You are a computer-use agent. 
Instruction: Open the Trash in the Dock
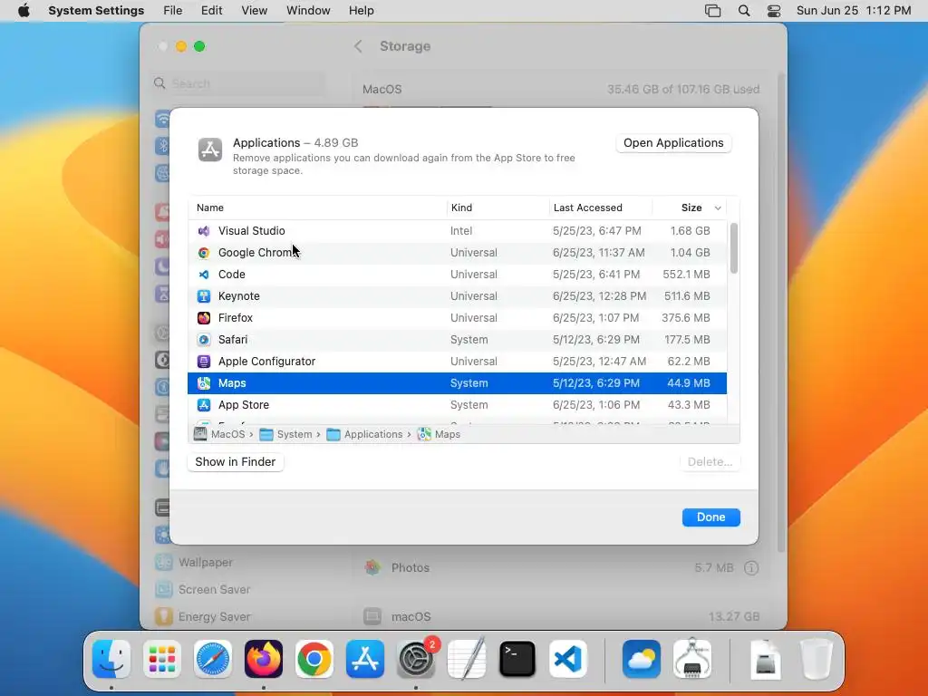pyautogui.click(x=817, y=659)
